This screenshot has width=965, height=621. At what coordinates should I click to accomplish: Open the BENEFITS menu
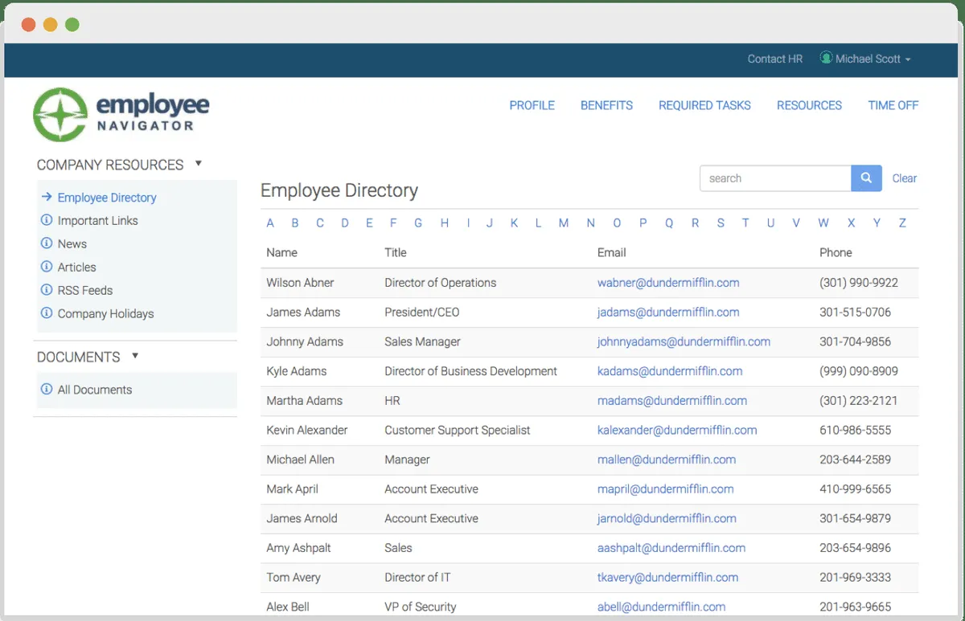pyautogui.click(x=606, y=105)
